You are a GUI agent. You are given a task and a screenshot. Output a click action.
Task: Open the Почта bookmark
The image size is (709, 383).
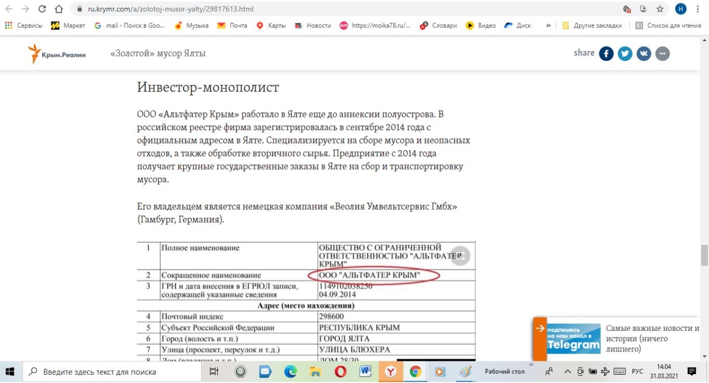pos(232,25)
